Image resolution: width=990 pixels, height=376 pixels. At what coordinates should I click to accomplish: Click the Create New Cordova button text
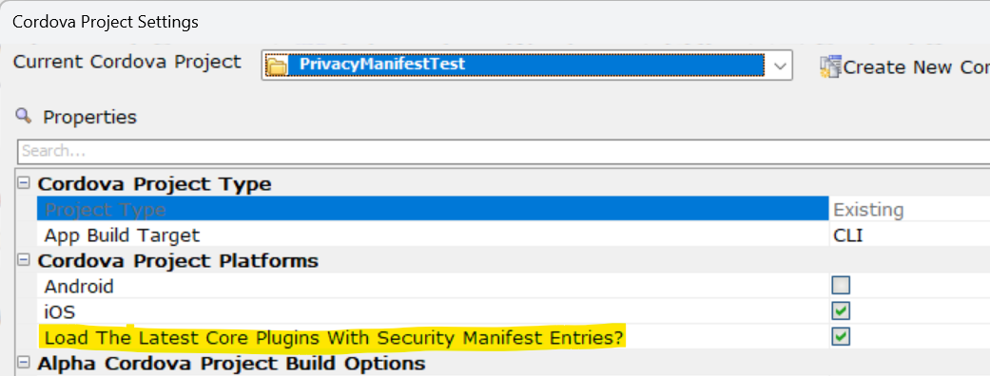point(917,66)
